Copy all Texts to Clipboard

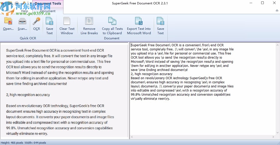(x=112, y=26)
